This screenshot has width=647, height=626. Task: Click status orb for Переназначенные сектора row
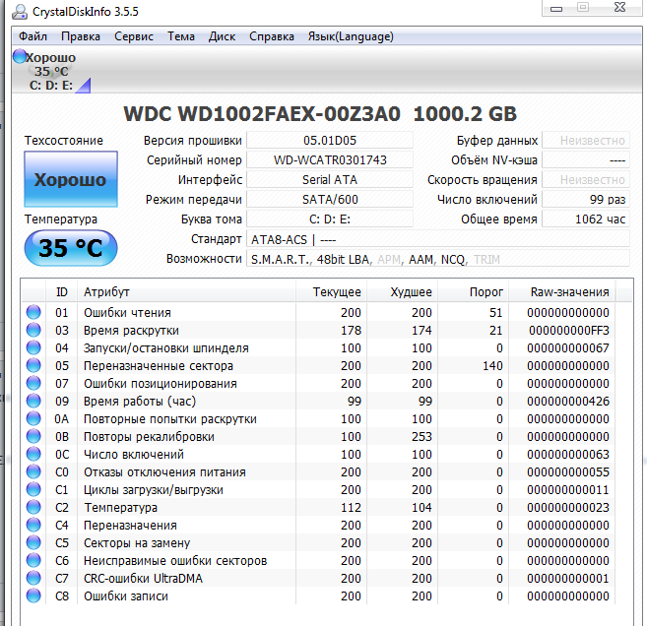coord(34,366)
